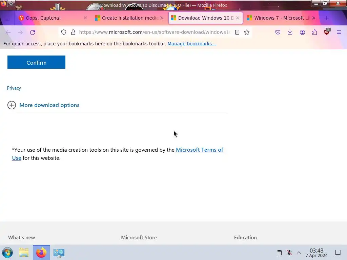The height and width of the screenshot is (260, 347).
Task: Open system settings taskbar icon
Action: (59, 253)
